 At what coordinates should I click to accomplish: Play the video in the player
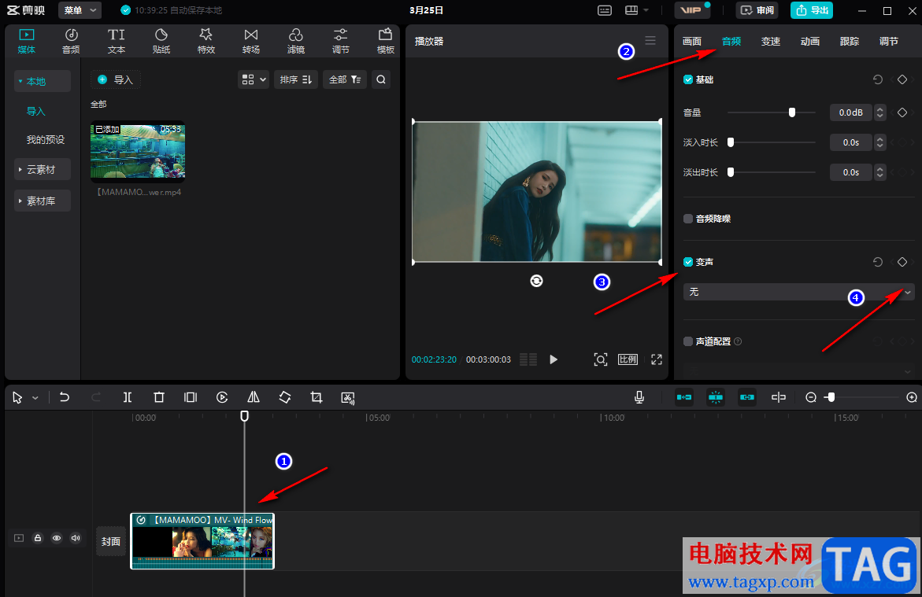553,359
